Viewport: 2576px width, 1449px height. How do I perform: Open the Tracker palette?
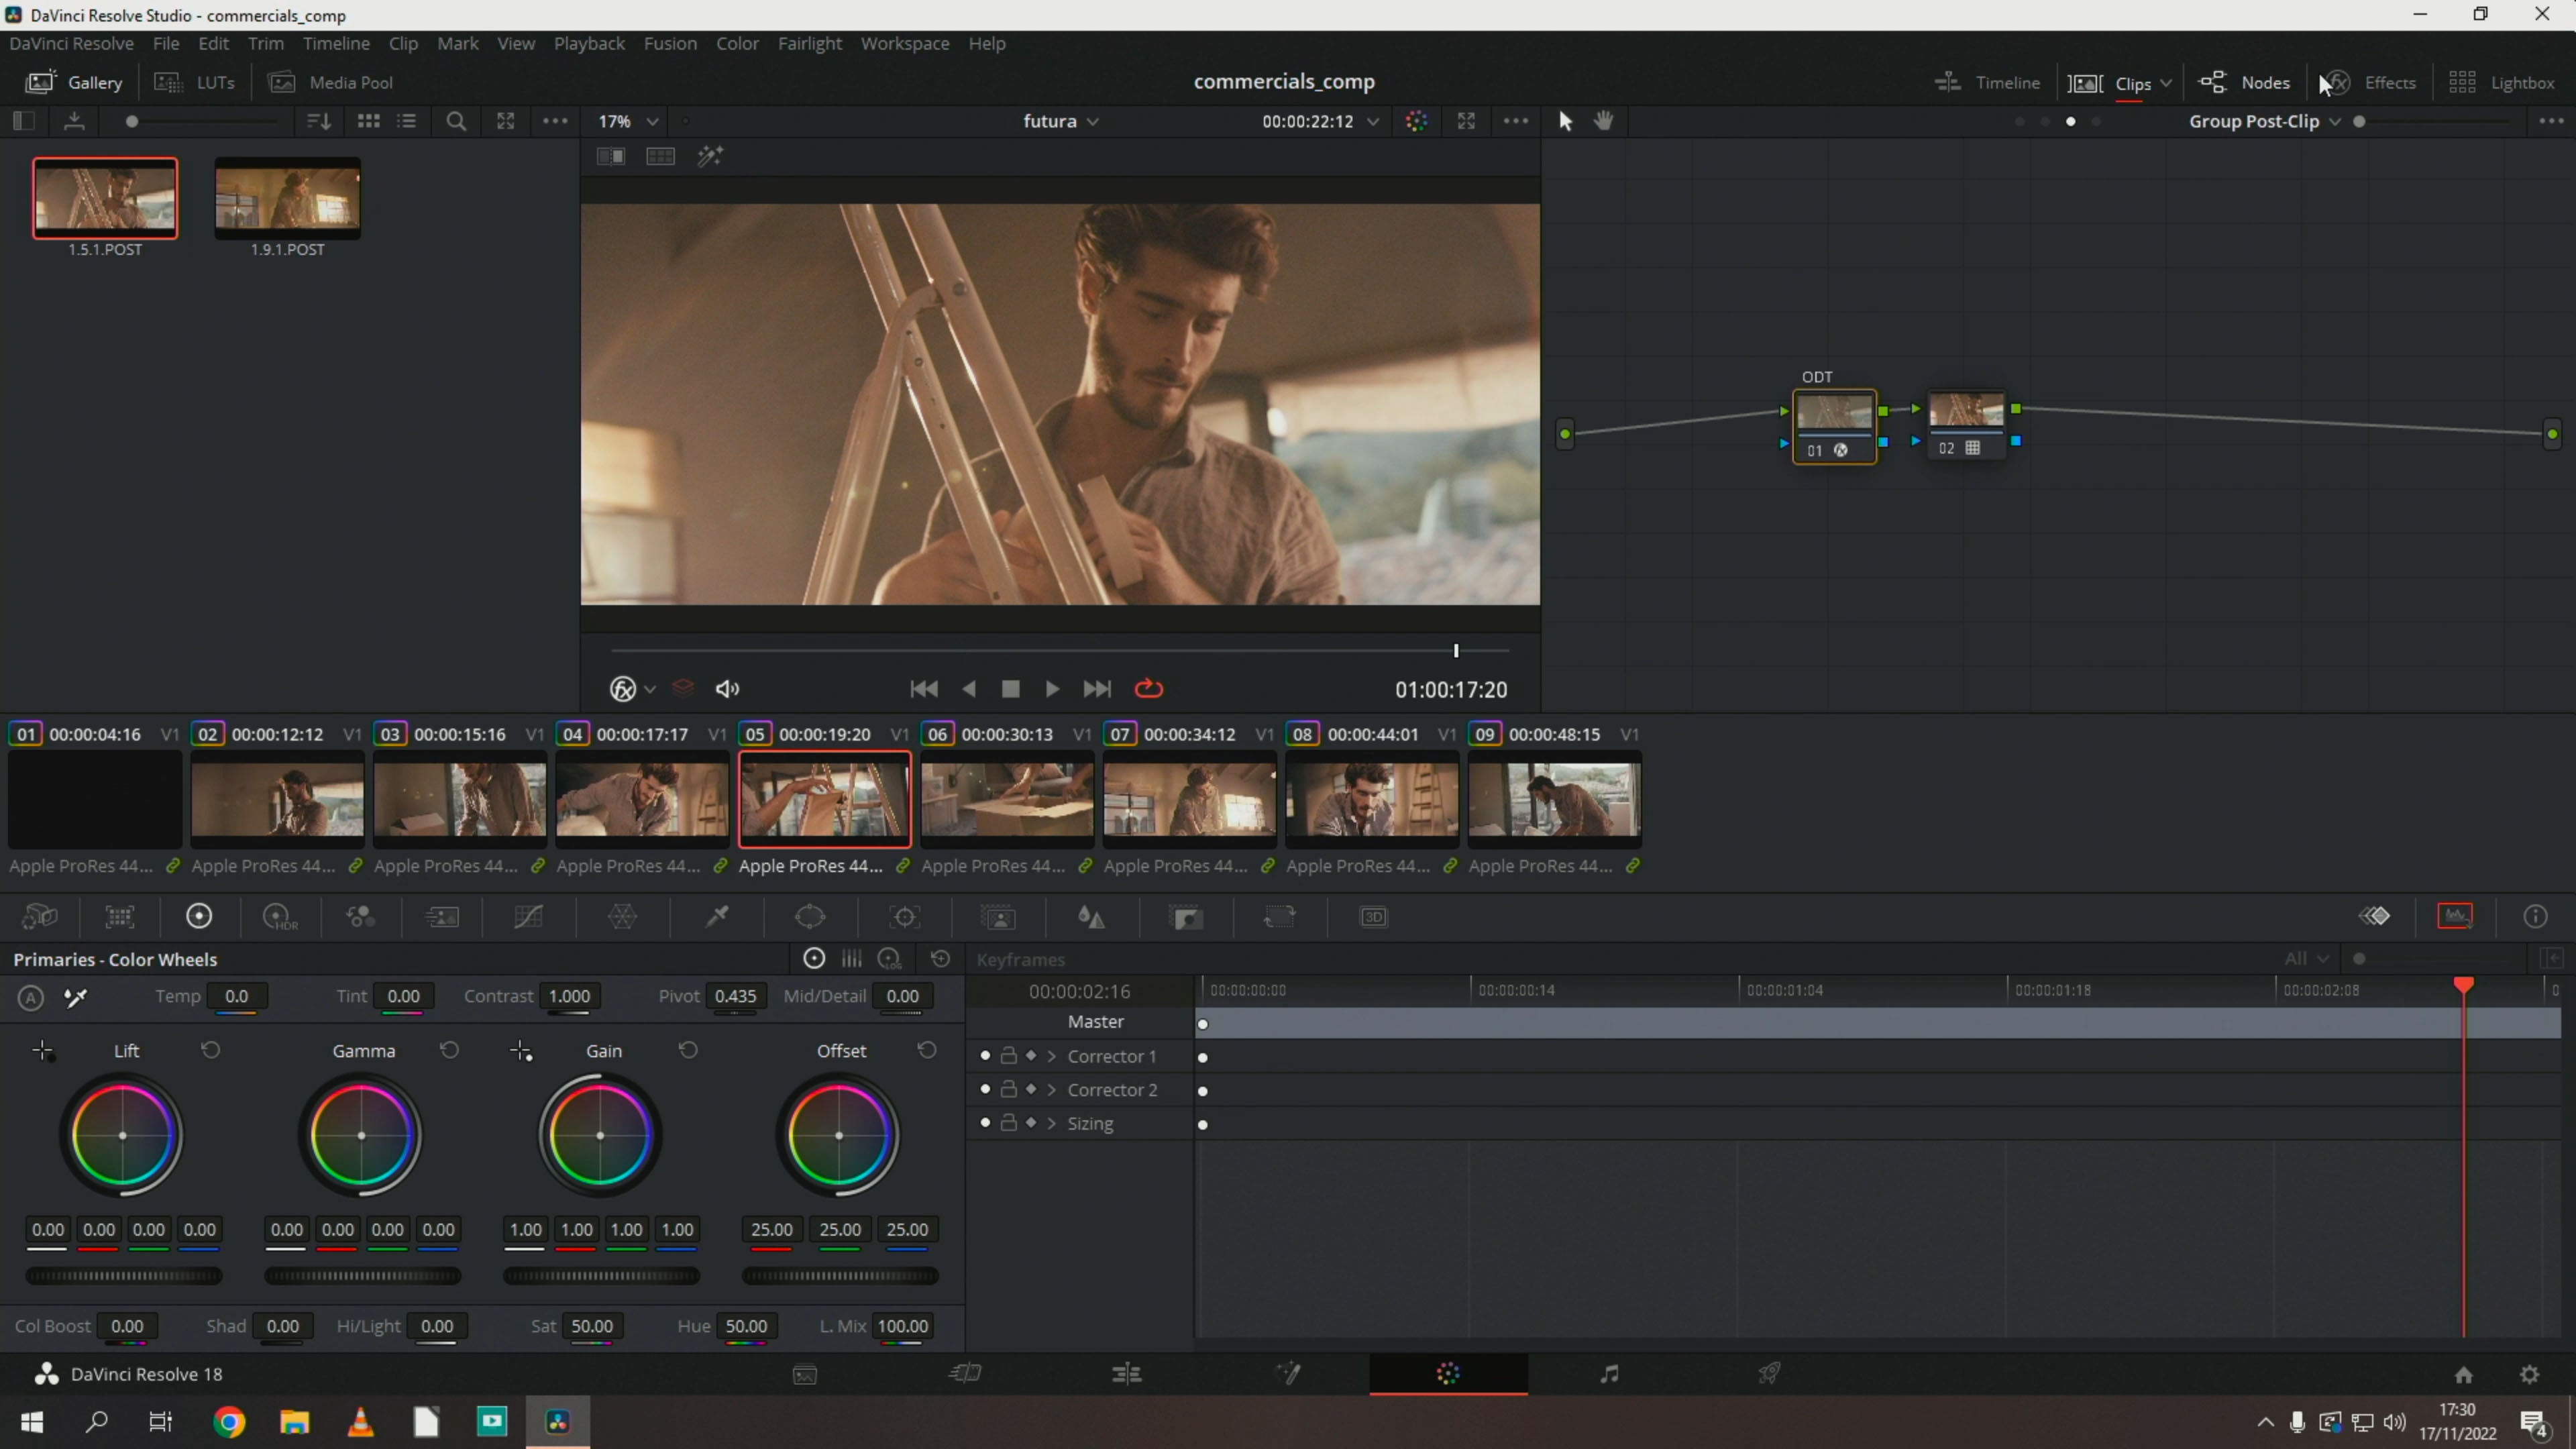click(905, 917)
